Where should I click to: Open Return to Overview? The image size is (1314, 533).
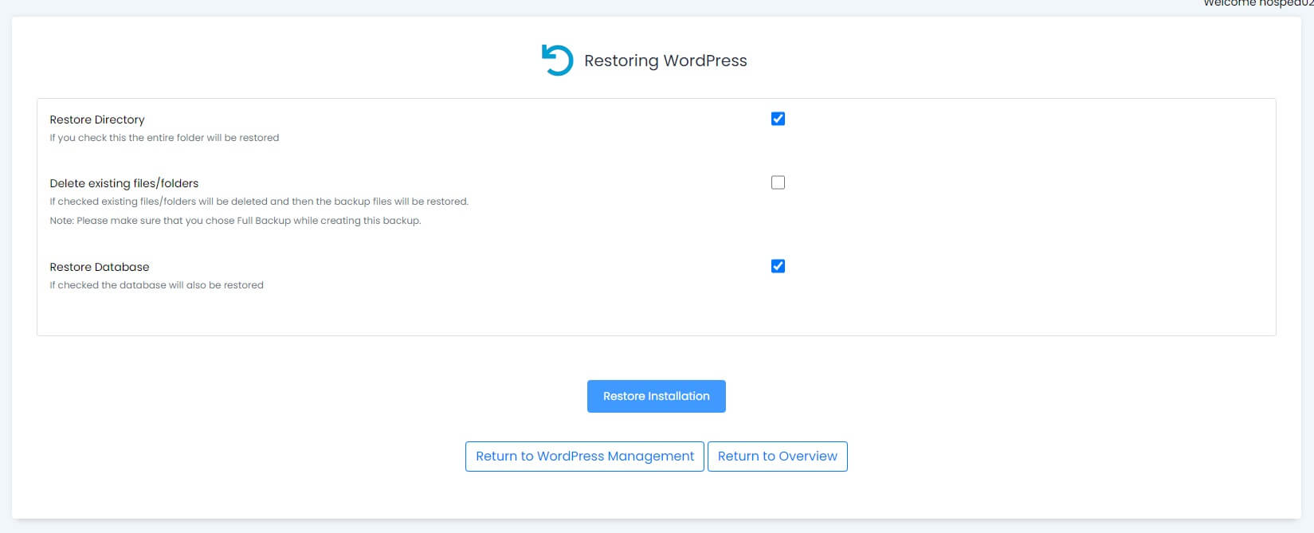[778, 457]
